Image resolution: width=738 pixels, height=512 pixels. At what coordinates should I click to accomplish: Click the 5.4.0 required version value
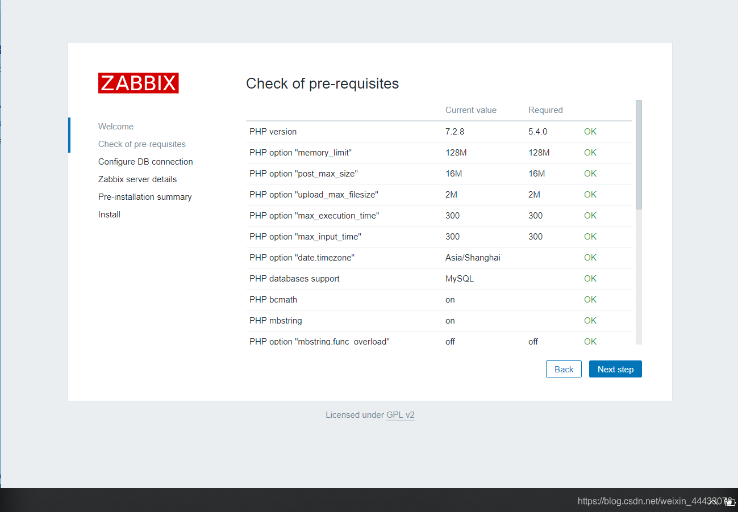click(537, 132)
